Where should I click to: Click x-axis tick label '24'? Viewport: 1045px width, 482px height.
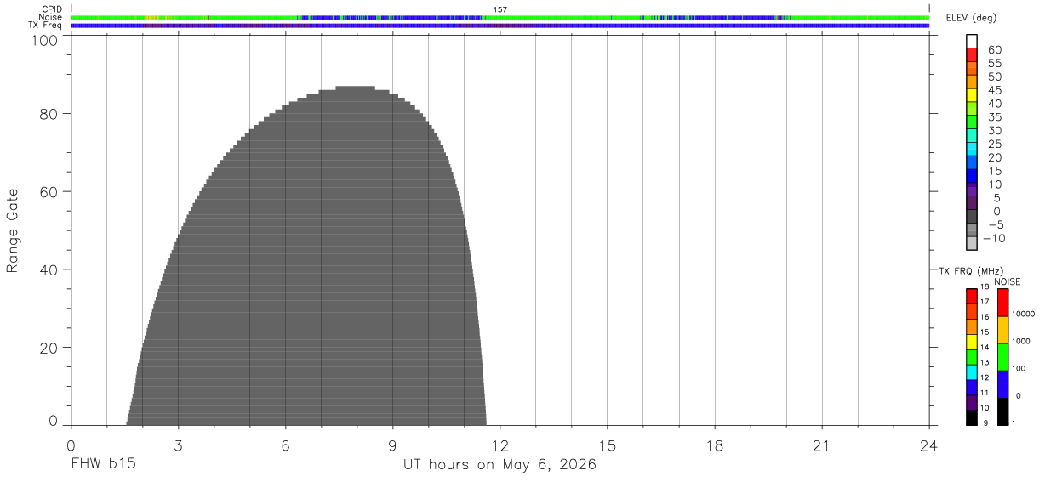pos(928,445)
